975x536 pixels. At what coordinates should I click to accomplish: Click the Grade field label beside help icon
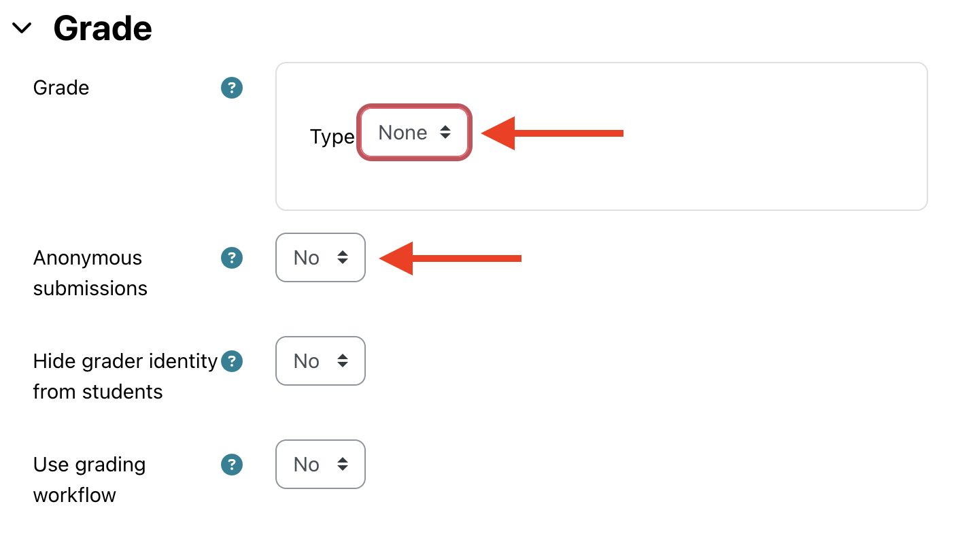tap(61, 88)
